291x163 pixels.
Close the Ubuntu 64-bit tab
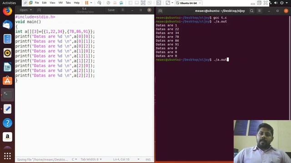[x=200, y=3]
